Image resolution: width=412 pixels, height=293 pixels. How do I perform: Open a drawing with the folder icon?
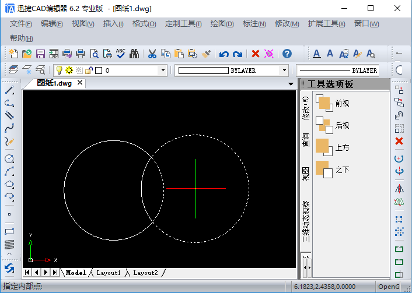tap(27, 54)
